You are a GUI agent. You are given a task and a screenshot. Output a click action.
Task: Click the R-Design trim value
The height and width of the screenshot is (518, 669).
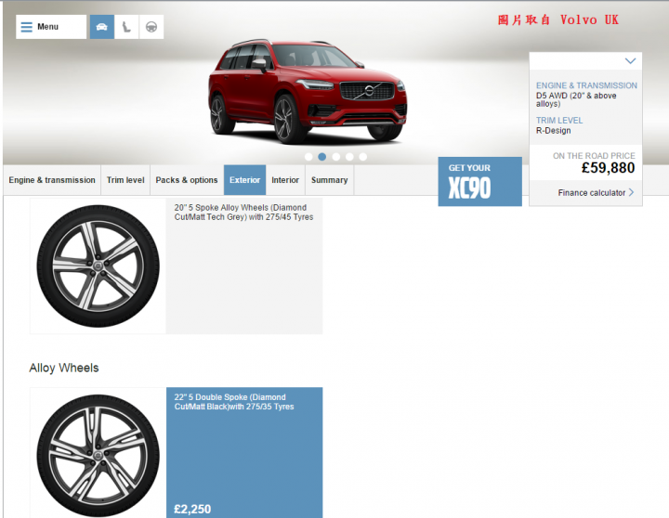point(554,131)
